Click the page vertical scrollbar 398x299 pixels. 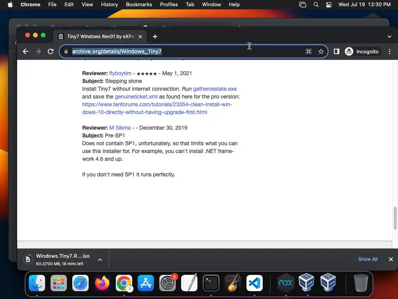point(395,218)
